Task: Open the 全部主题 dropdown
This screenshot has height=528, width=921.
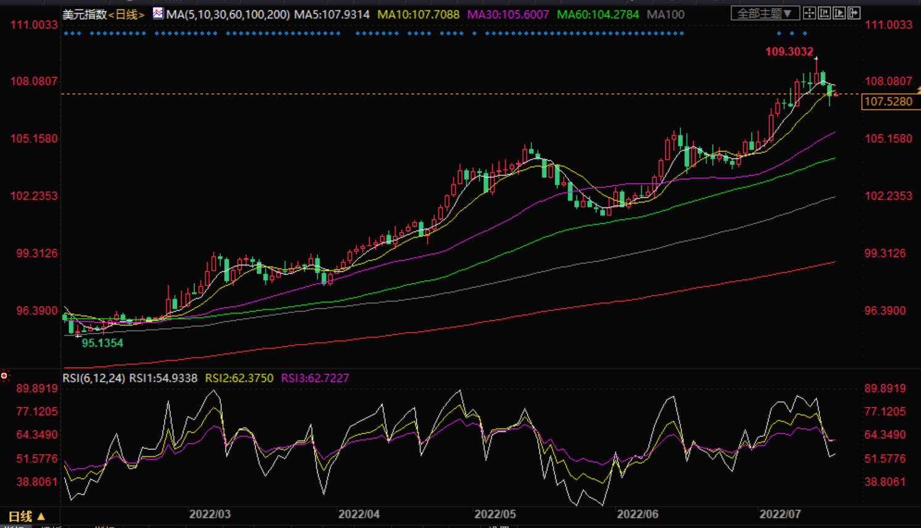Action: [x=765, y=13]
